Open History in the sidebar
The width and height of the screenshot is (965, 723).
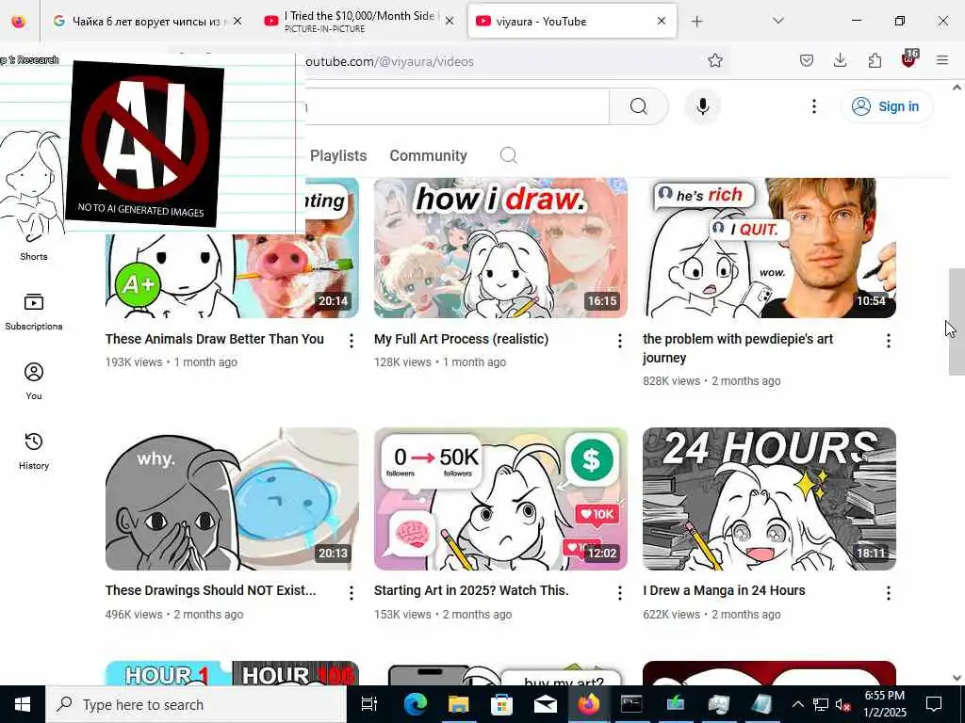[33, 451]
